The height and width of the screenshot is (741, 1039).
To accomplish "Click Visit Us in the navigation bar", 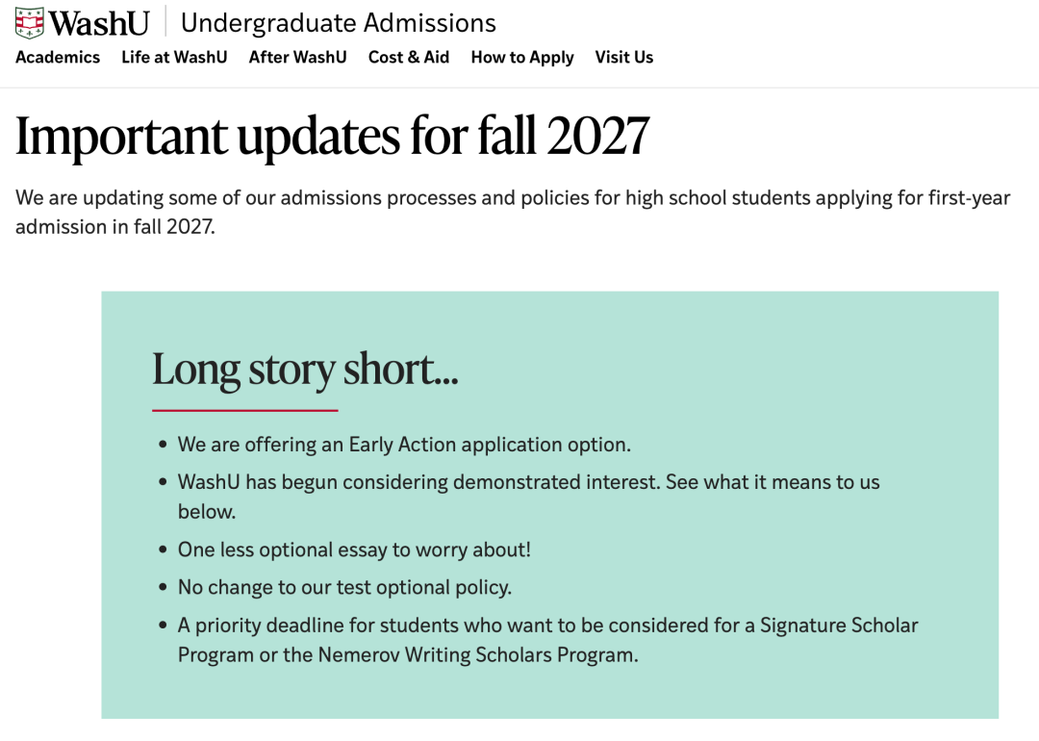I will [x=623, y=57].
